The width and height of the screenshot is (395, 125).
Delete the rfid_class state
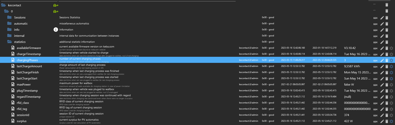tap(386, 103)
